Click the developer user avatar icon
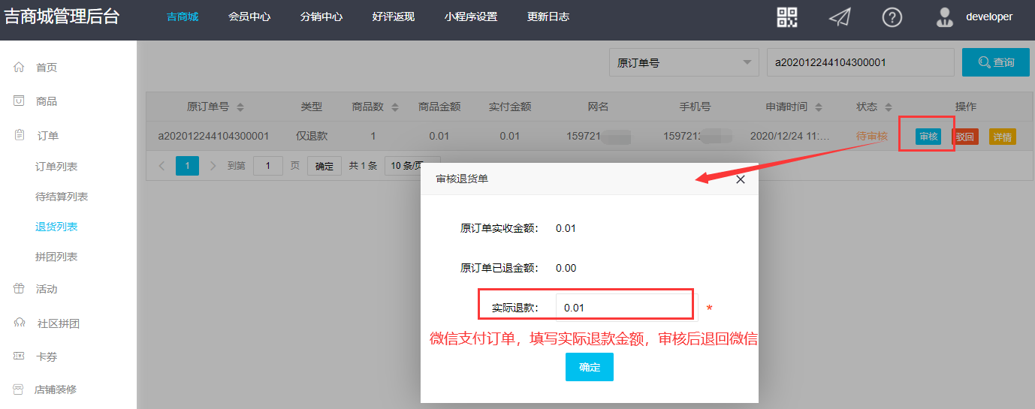The width and height of the screenshot is (1035, 409). (944, 17)
